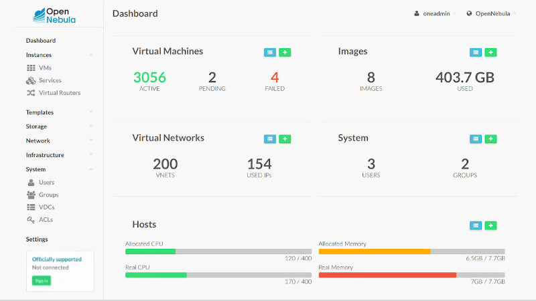Add a new Host with plus button
The width and height of the screenshot is (536, 301).
click(490, 225)
